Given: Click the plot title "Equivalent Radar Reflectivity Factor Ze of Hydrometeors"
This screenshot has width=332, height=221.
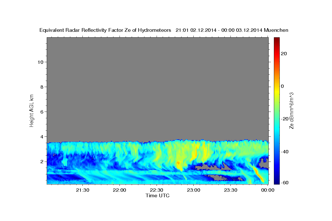Looking at the screenshot, I should pyautogui.click(x=105, y=30).
